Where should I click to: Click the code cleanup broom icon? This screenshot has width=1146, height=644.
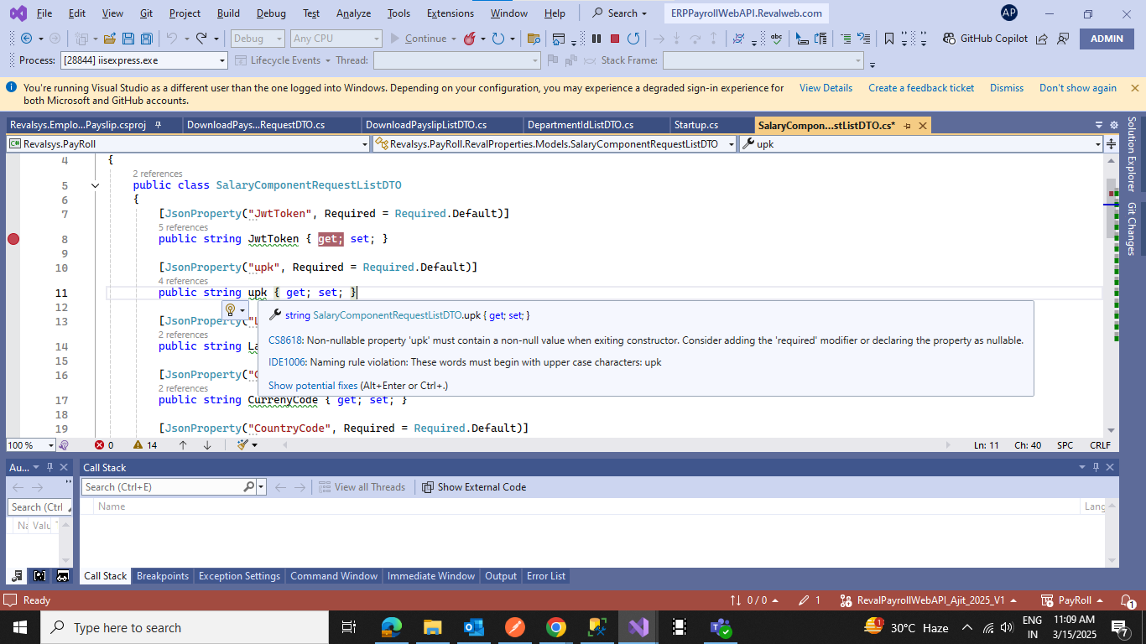[x=242, y=445]
